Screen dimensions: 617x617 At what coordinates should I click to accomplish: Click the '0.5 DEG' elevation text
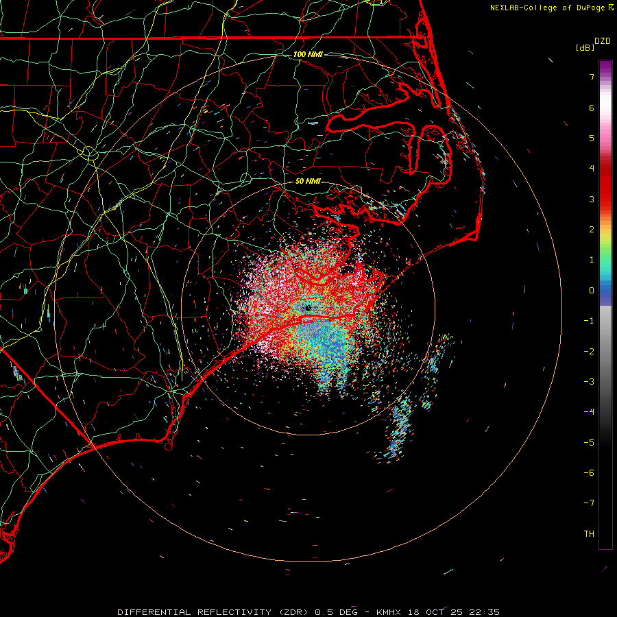click(x=336, y=612)
